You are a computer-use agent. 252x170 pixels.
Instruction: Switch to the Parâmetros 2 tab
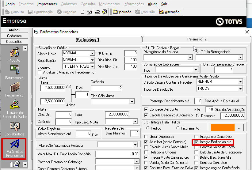pos(197,39)
